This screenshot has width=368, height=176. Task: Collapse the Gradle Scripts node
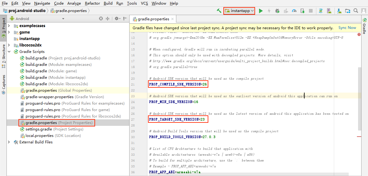click(x=9, y=52)
